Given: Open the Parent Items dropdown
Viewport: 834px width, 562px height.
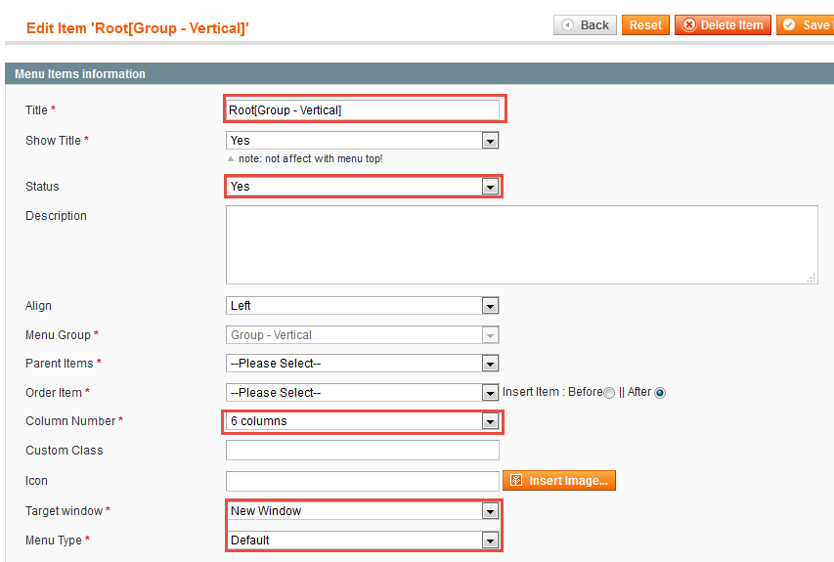Looking at the screenshot, I should [x=362, y=364].
